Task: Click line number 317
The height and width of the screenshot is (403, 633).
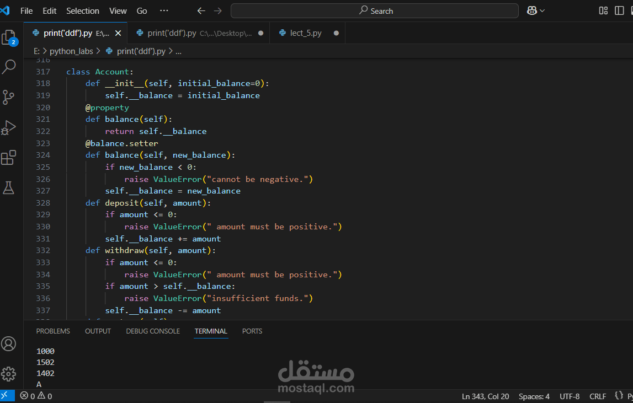Action: [x=43, y=72]
